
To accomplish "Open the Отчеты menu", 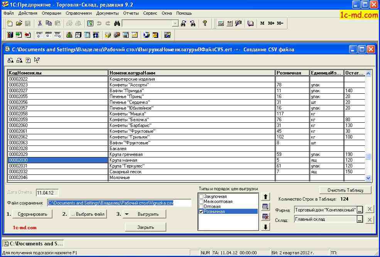I will click(131, 13).
